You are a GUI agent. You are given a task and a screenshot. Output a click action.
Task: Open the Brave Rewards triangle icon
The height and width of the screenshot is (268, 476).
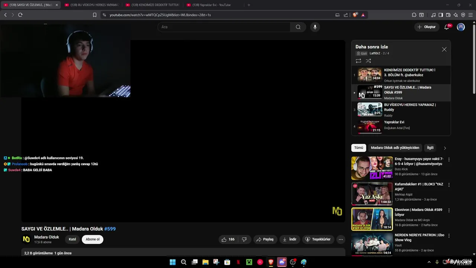[363, 15]
